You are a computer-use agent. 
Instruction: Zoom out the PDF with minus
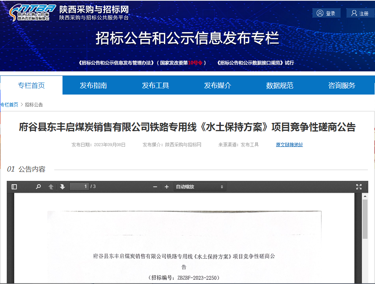(x=155, y=187)
